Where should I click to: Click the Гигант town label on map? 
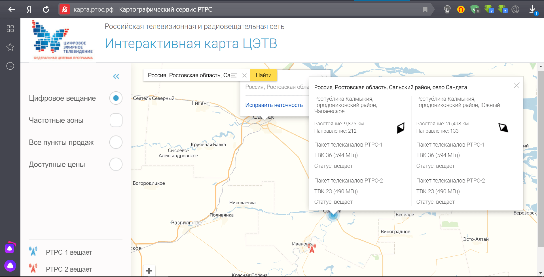200,103
